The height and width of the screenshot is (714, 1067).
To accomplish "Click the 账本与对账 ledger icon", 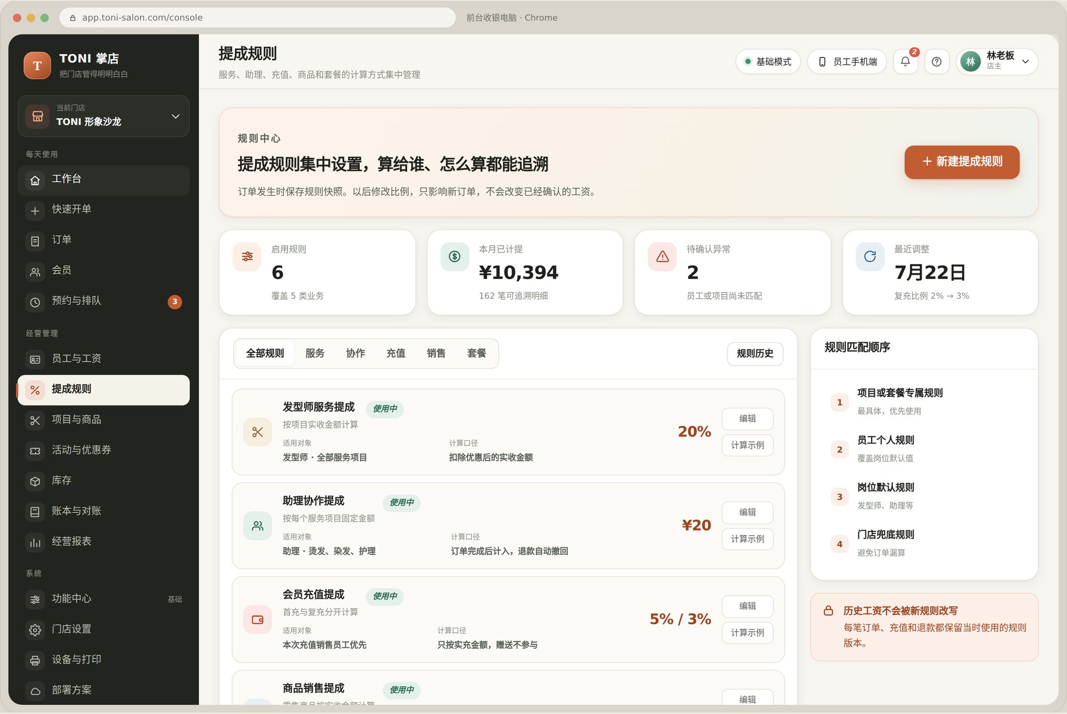I will (x=35, y=512).
